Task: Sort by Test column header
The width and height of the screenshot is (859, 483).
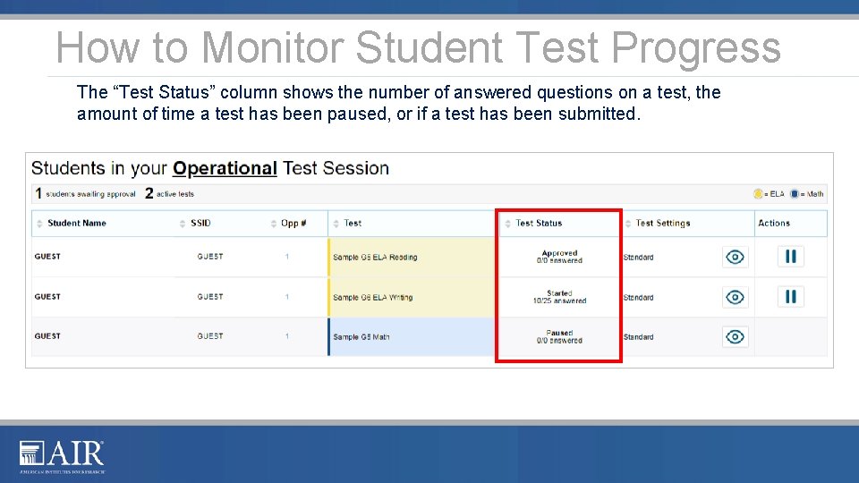Action: pyautogui.click(x=353, y=224)
